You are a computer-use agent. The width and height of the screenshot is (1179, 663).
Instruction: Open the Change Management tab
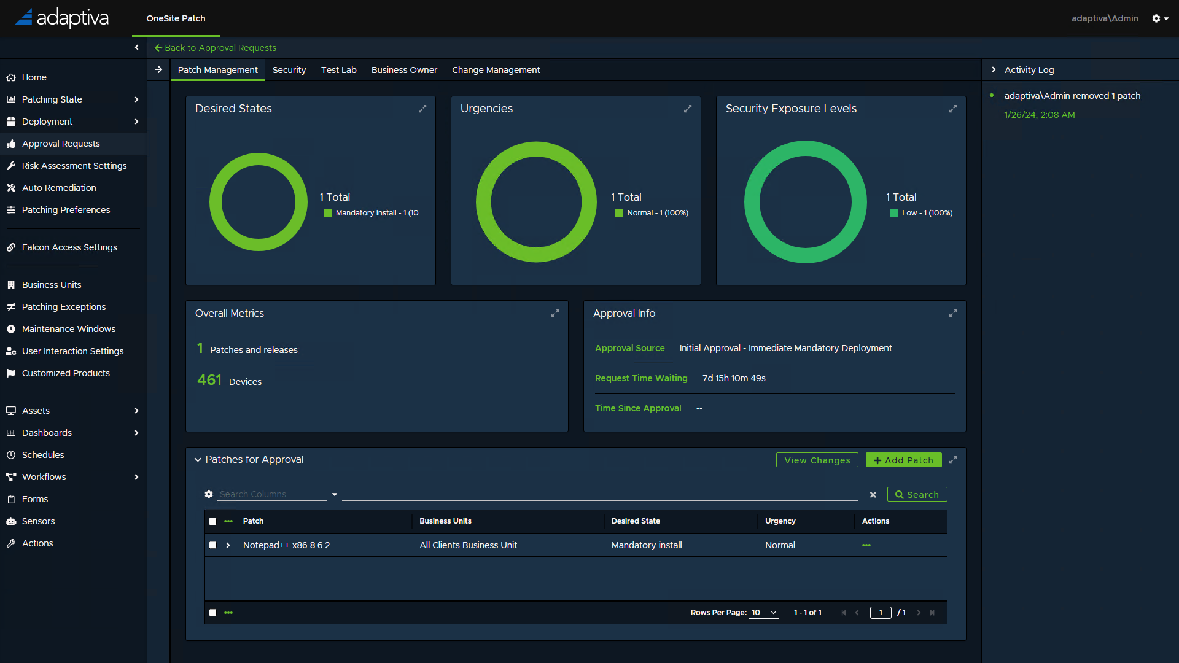(496, 70)
